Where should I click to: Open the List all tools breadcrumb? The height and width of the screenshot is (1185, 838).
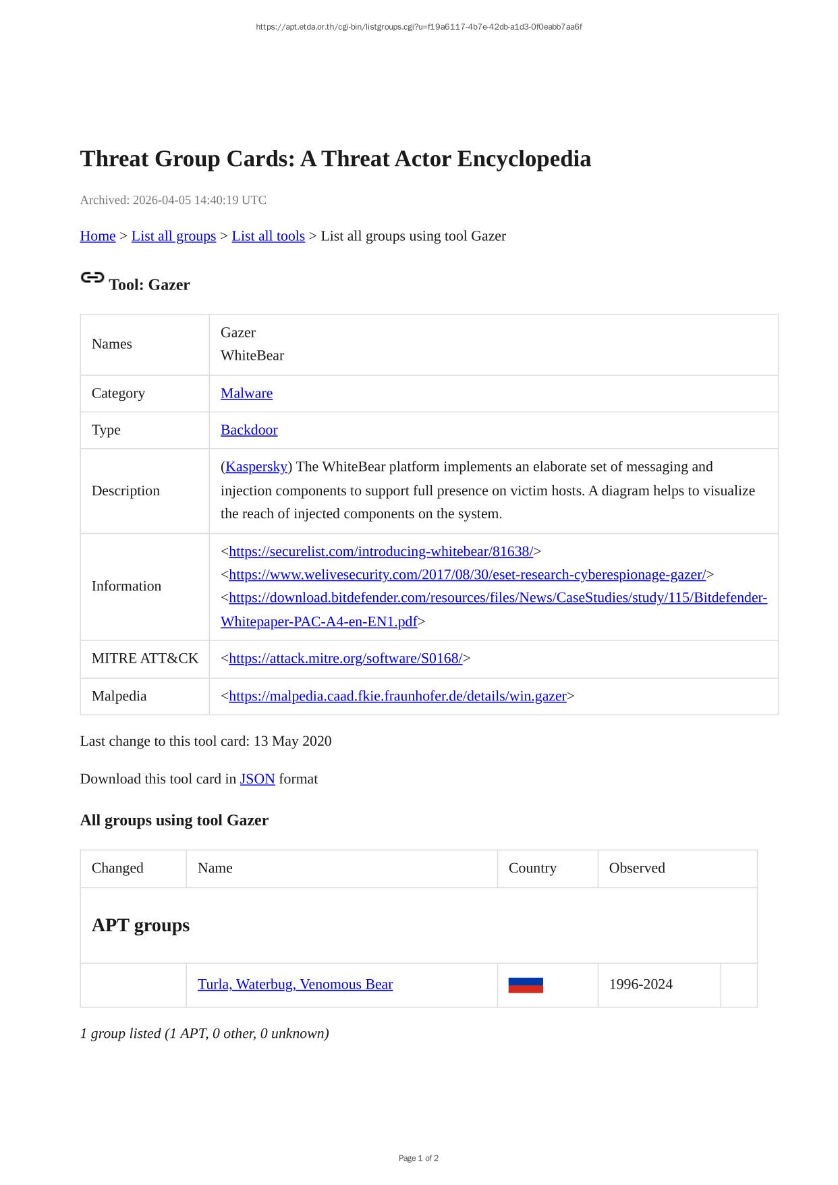268,236
